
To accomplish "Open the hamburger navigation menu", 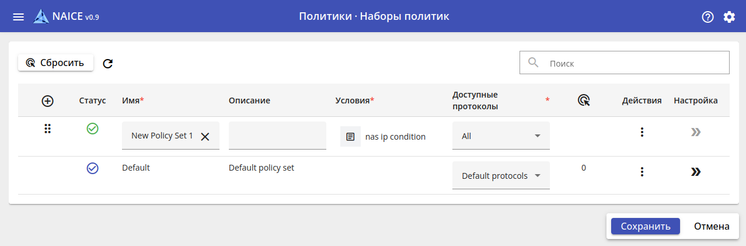I will coord(19,16).
